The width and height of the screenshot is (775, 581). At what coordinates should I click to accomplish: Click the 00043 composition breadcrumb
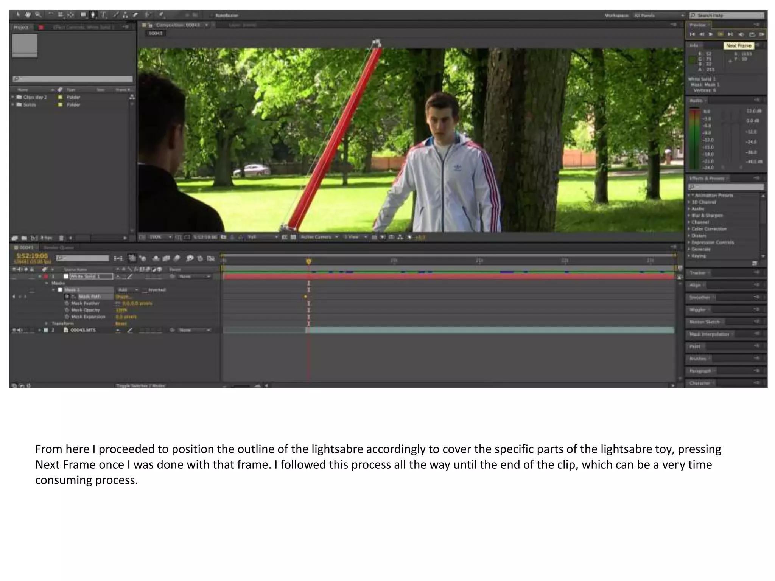(155, 33)
